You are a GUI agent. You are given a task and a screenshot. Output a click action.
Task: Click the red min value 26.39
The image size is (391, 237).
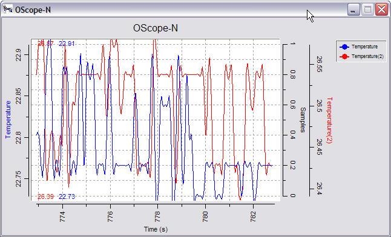45,196
